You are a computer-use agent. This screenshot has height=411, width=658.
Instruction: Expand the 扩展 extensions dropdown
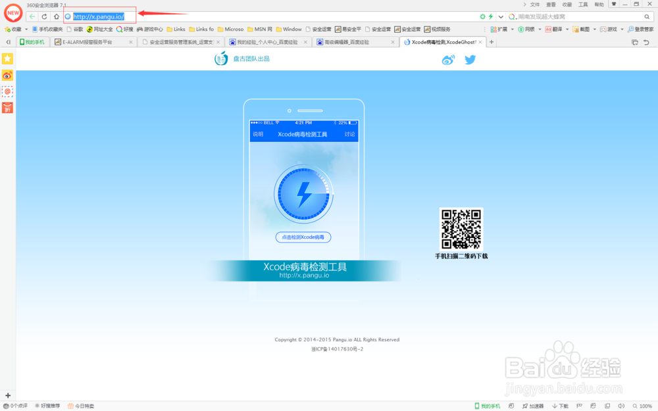(x=513, y=30)
